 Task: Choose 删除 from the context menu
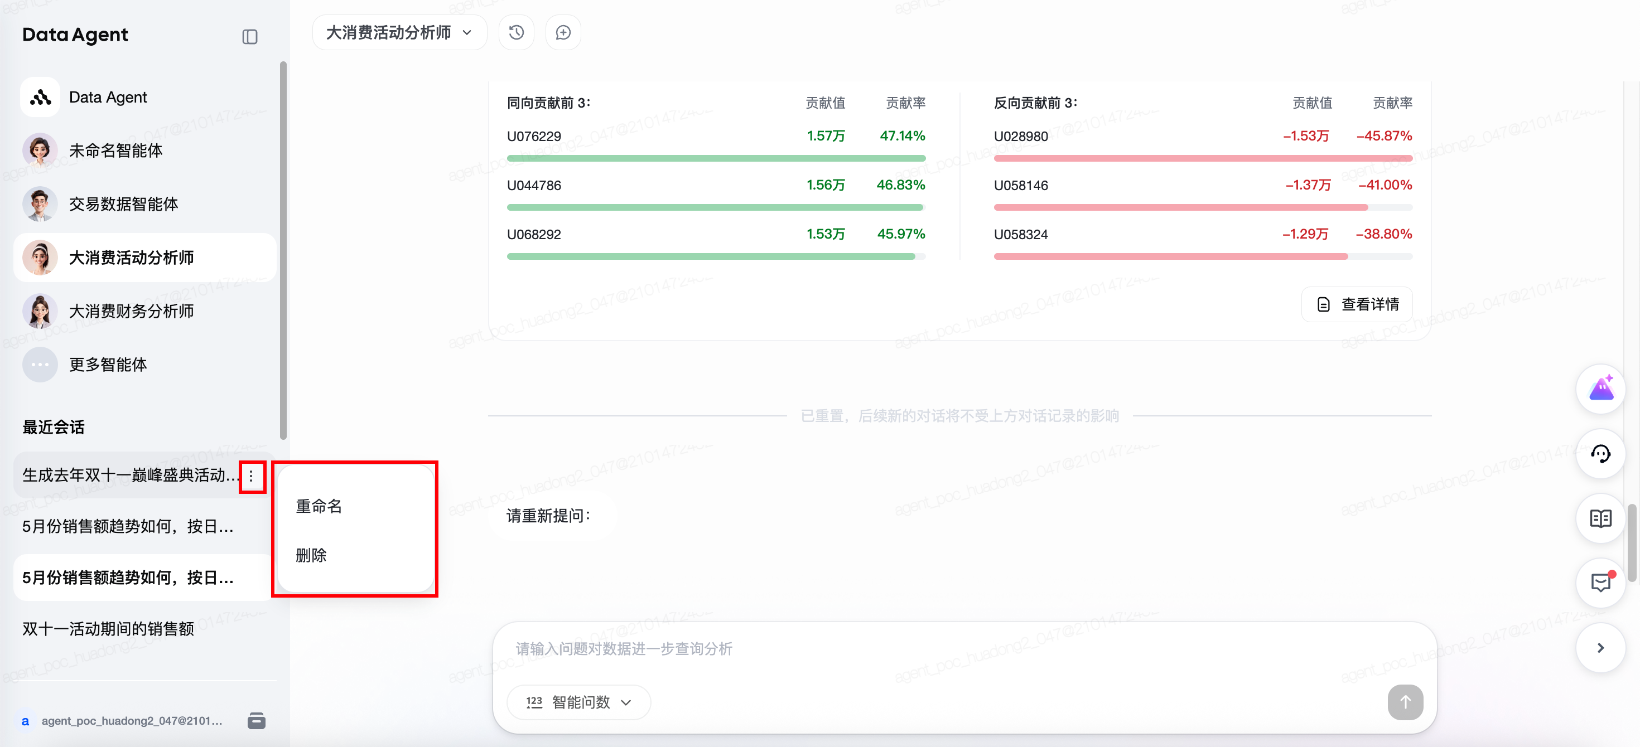tap(311, 555)
